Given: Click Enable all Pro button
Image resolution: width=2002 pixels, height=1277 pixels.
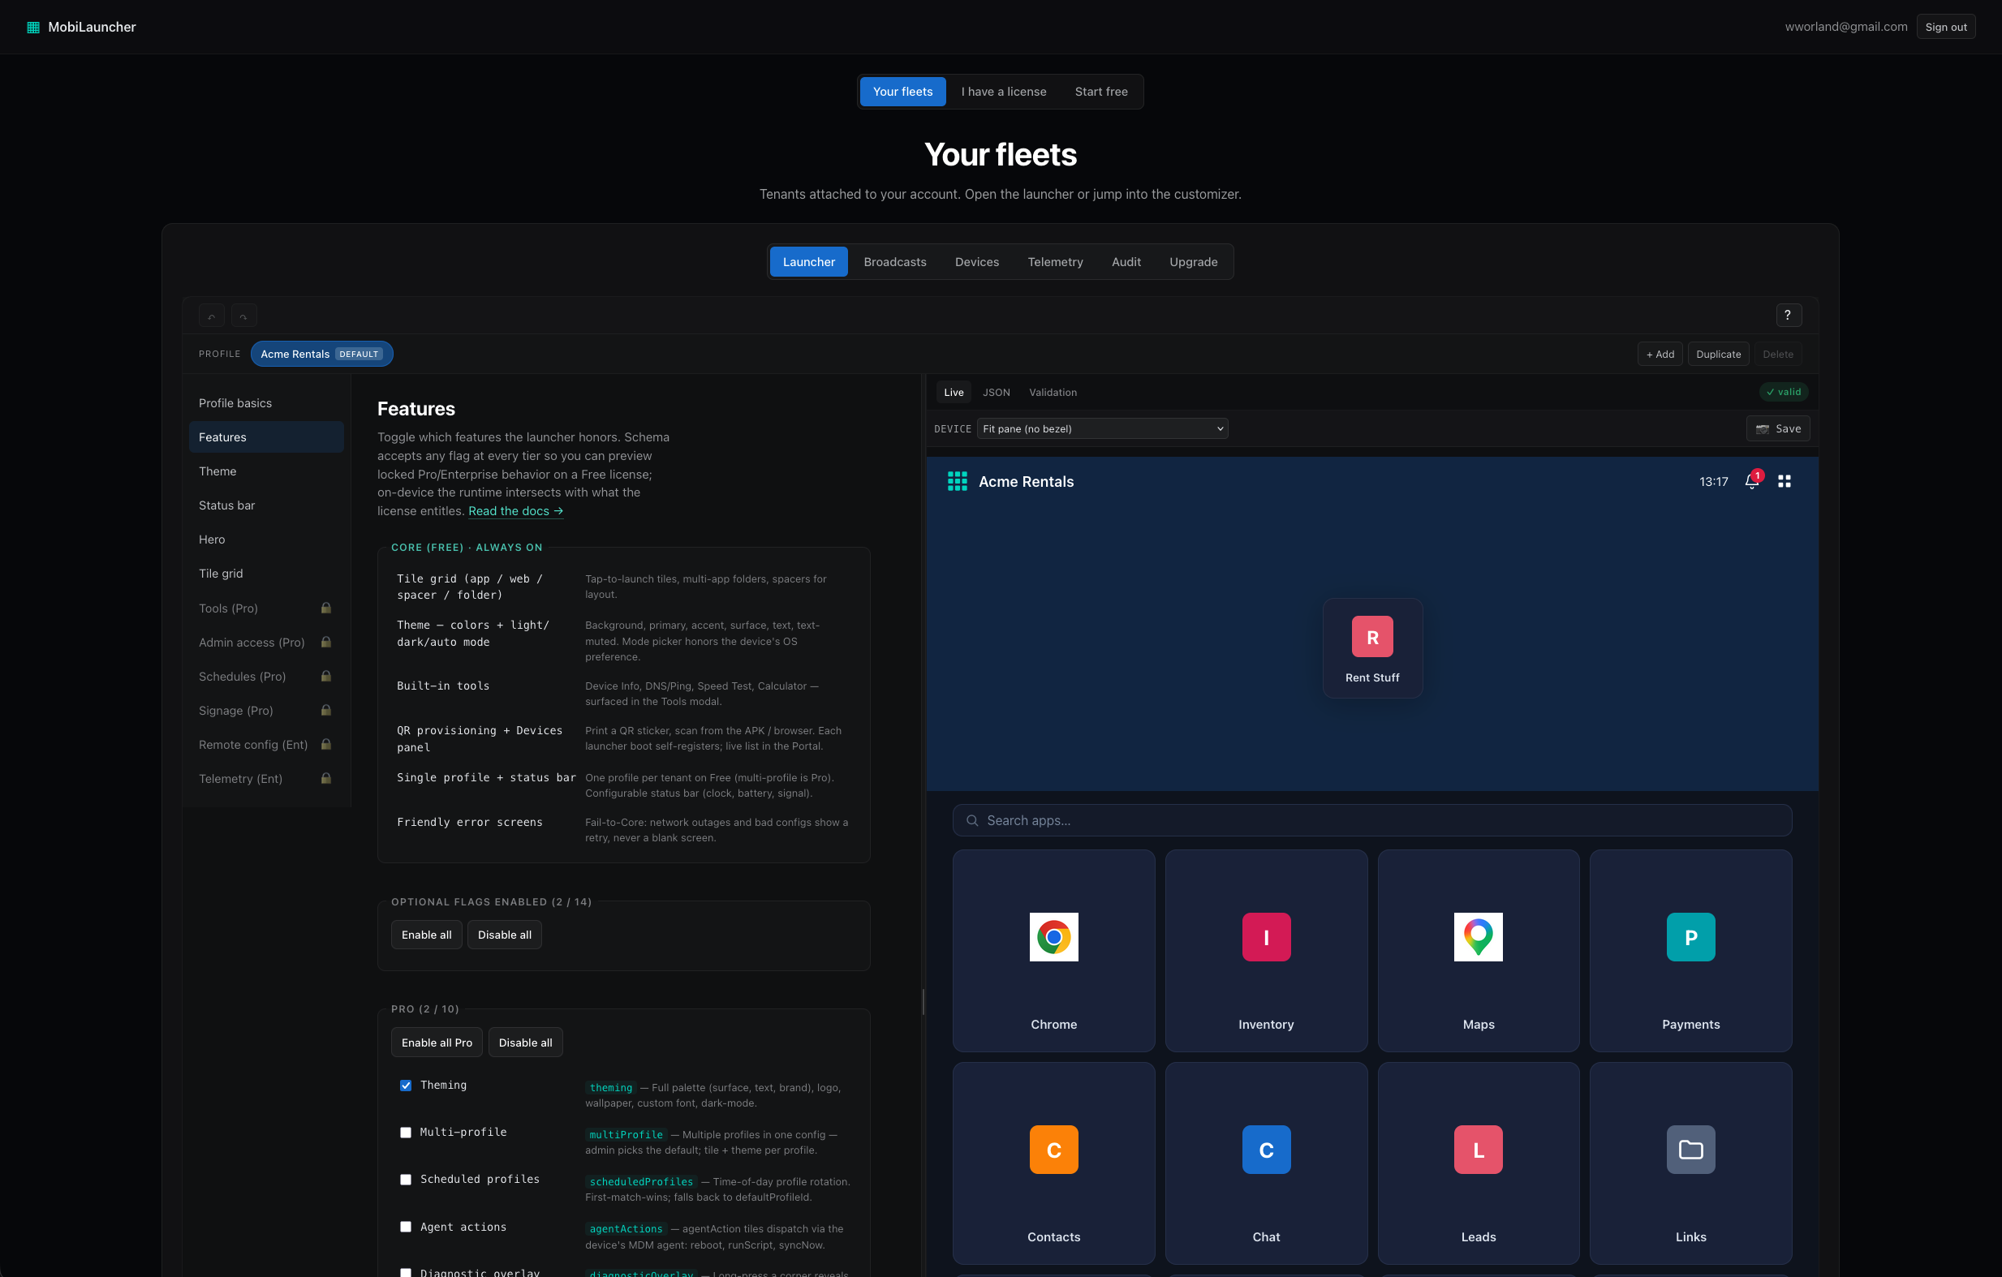Looking at the screenshot, I should click(x=437, y=1043).
